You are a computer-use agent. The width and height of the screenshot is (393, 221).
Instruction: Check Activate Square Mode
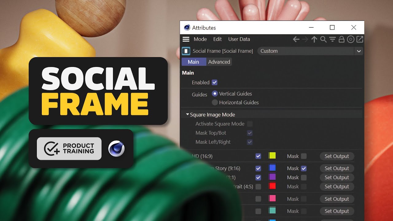pos(250,124)
